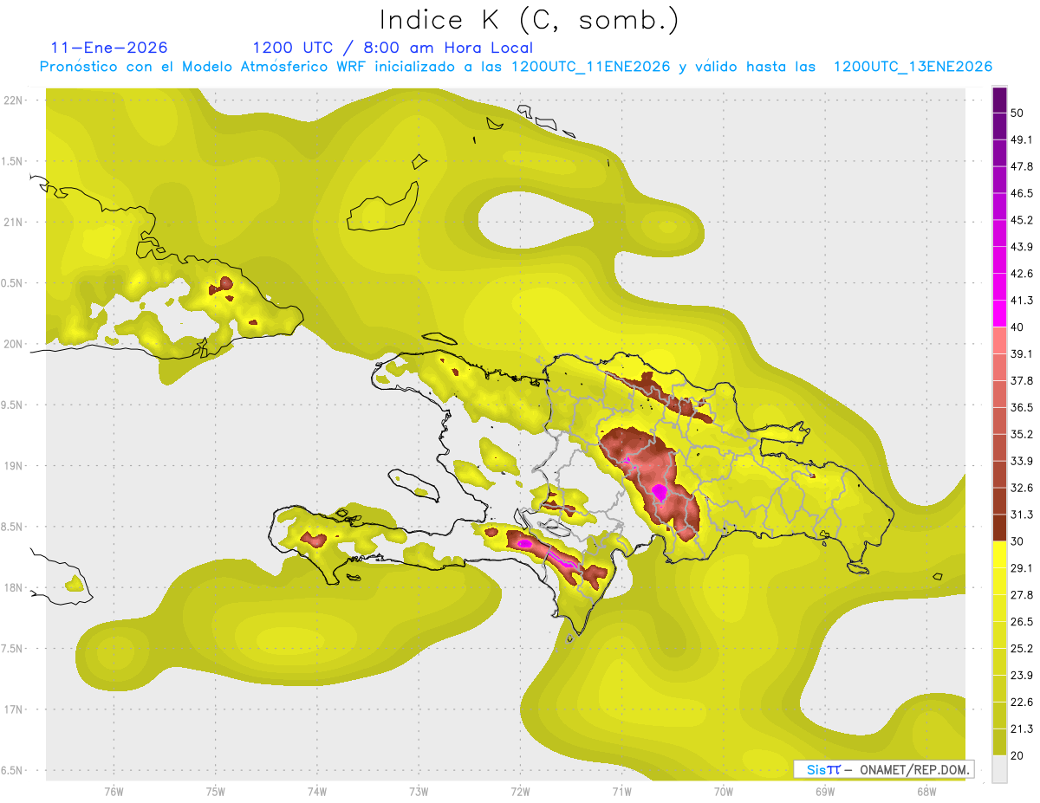Viewport: 1040px width, 803px height.
Task: Click the "Indice K (C, somb.)" title
Action: click(530, 20)
